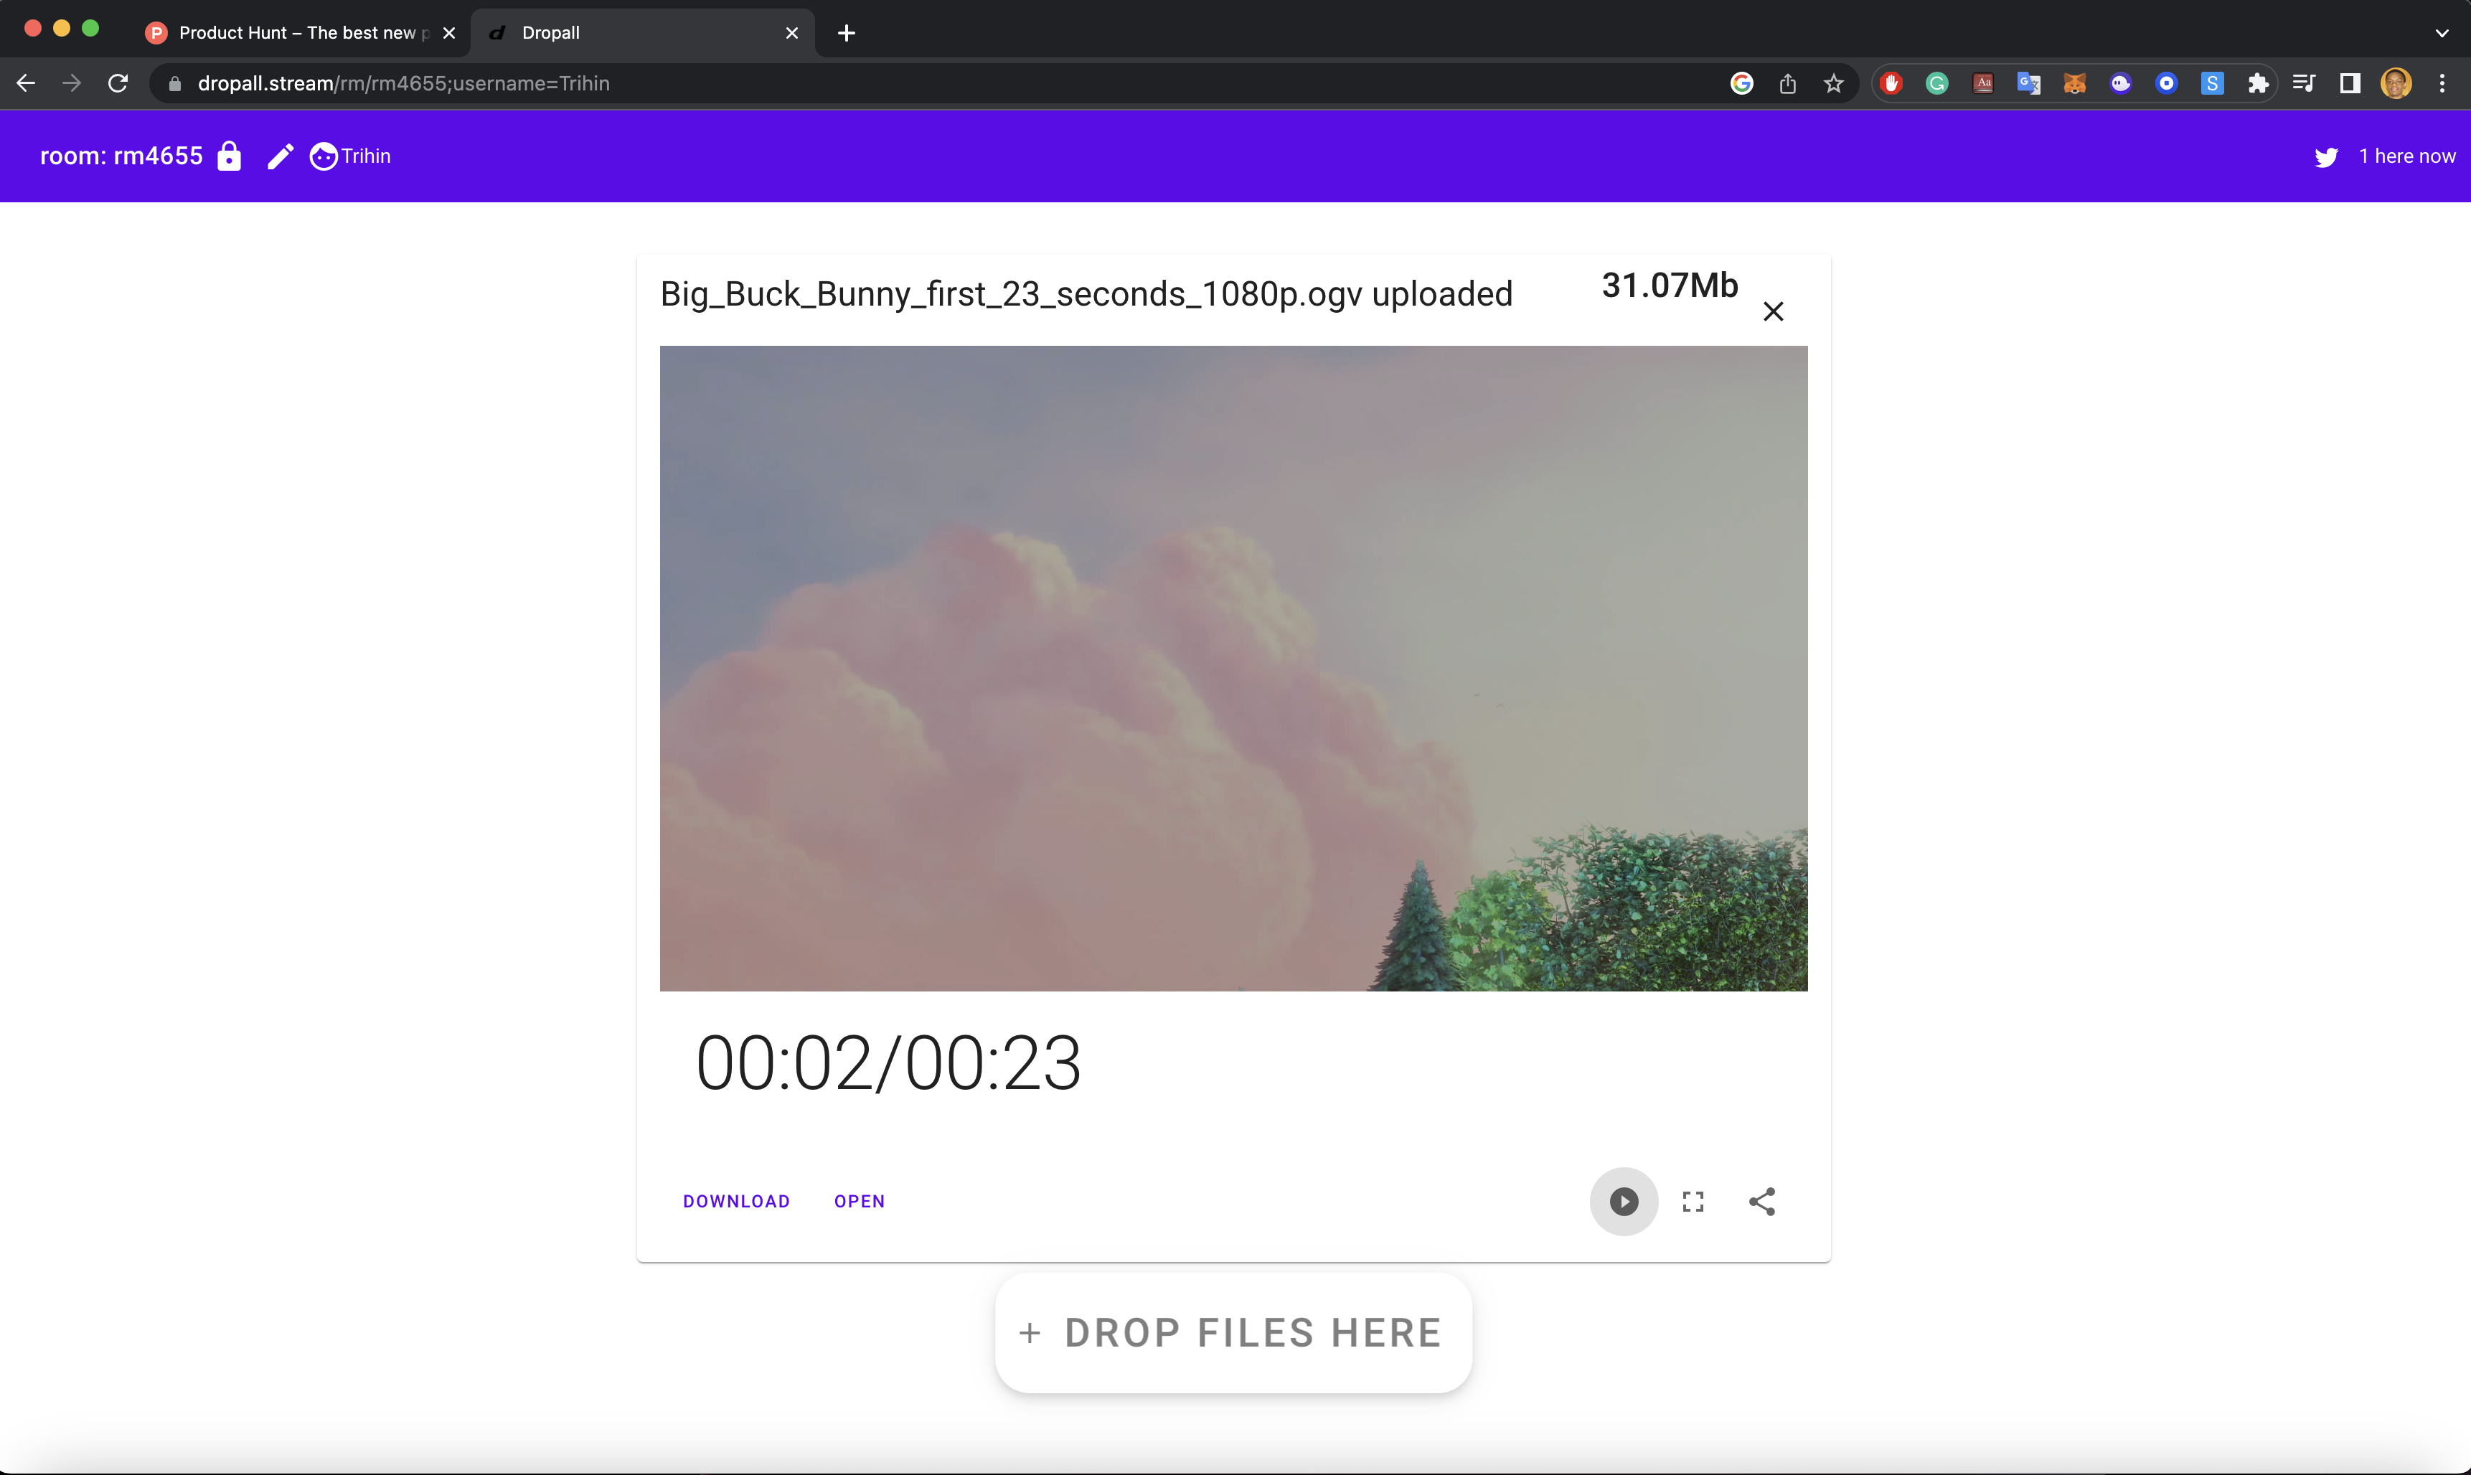Share the uploaded file
Image resolution: width=2471 pixels, height=1475 pixels.
coord(1761,1201)
